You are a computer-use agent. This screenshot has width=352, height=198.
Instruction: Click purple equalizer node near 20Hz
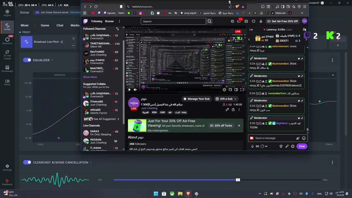pyautogui.click(x=59, y=138)
